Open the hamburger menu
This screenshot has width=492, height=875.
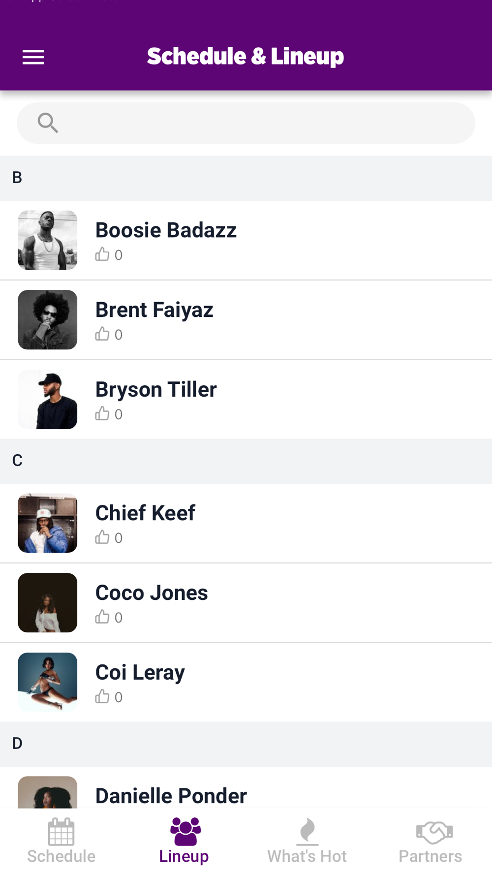(x=33, y=58)
